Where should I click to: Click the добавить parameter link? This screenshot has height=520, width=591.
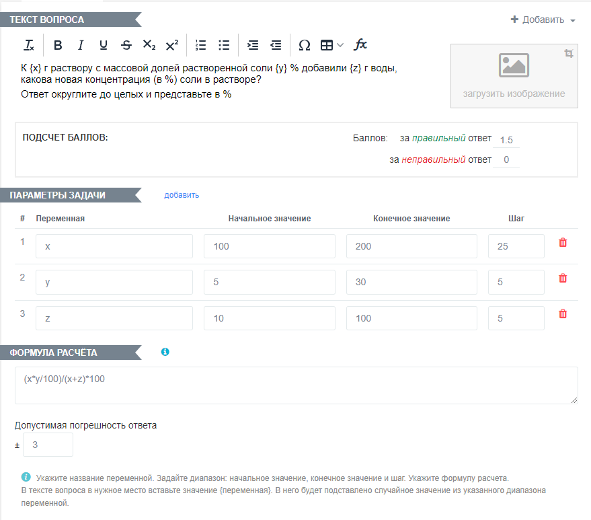point(182,195)
